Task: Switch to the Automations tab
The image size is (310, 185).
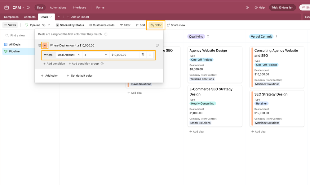Action: point(58,7)
